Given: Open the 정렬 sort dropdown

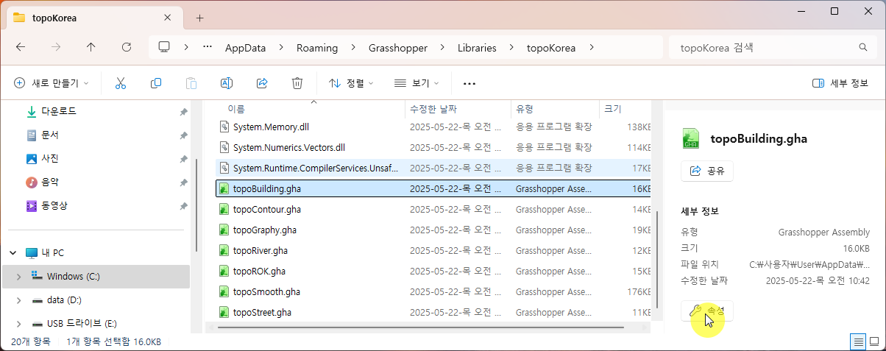Looking at the screenshot, I should tap(351, 83).
